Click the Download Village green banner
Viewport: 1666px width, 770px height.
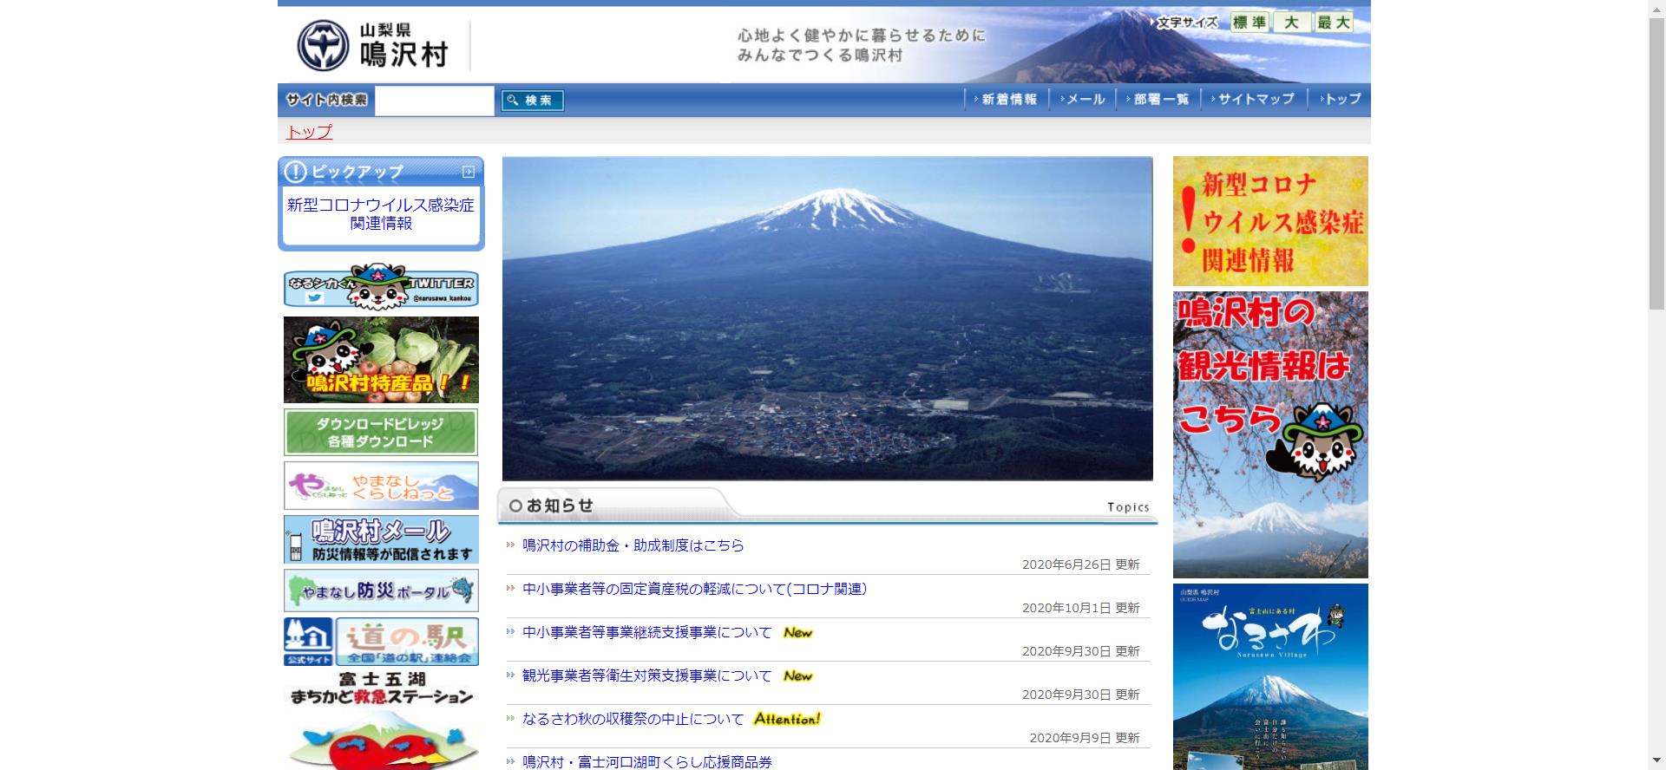click(381, 432)
